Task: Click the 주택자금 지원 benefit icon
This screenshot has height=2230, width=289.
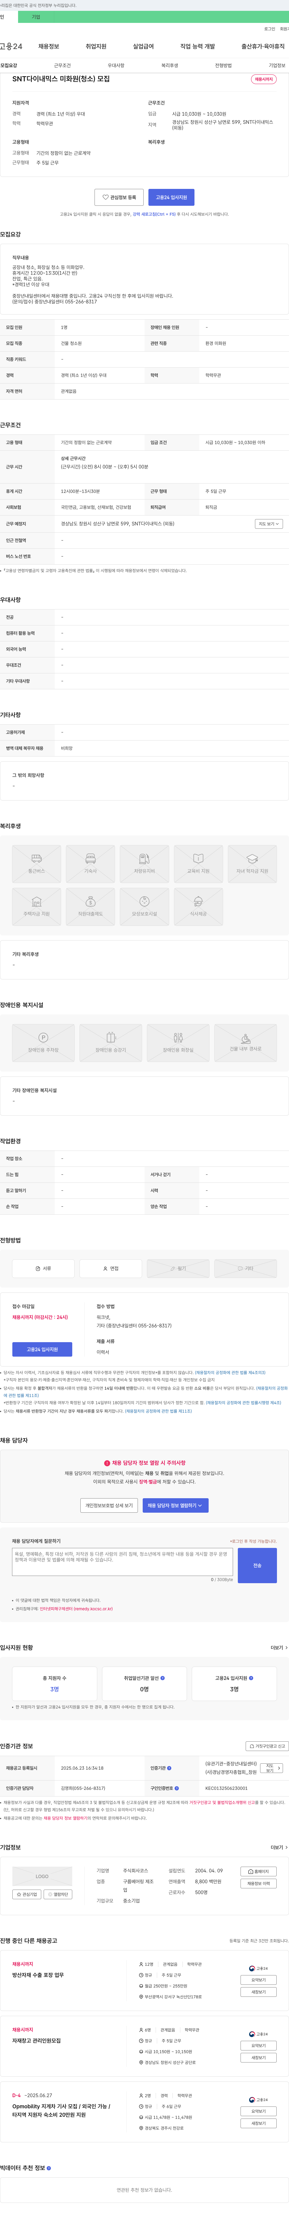Action: (36, 906)
